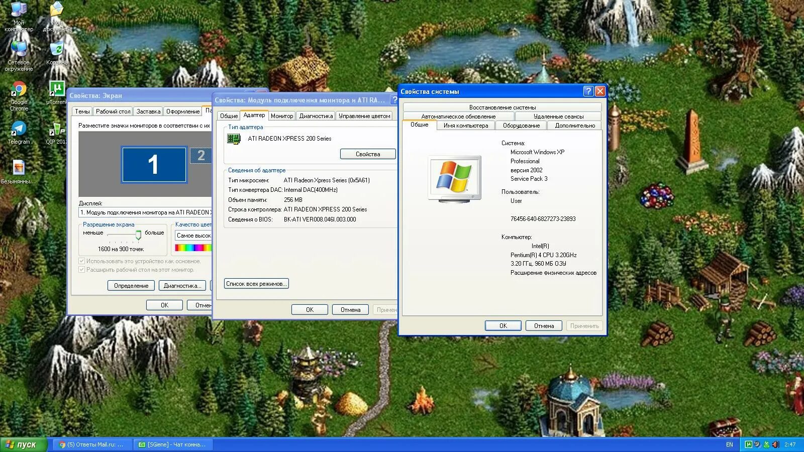Screen dimensions: 804x452
Task: Click the QIP tray icon
Action: pyautogui.click(x=766, y=444)
